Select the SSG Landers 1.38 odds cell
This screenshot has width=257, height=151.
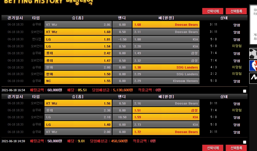(166, 67)
